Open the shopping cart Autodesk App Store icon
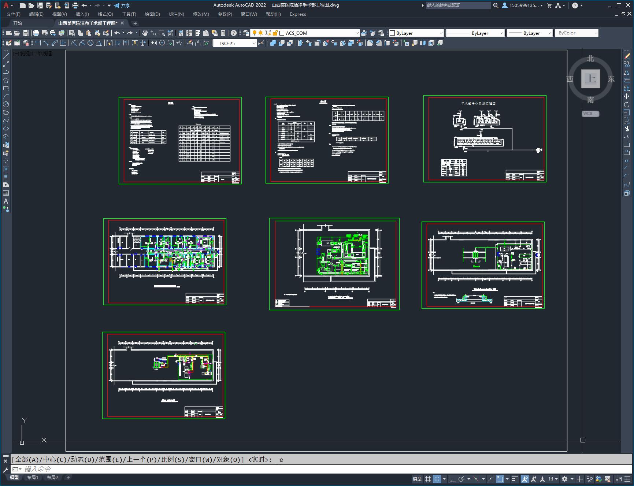Viewport: 634px width, 486px height. coord(549,5)
